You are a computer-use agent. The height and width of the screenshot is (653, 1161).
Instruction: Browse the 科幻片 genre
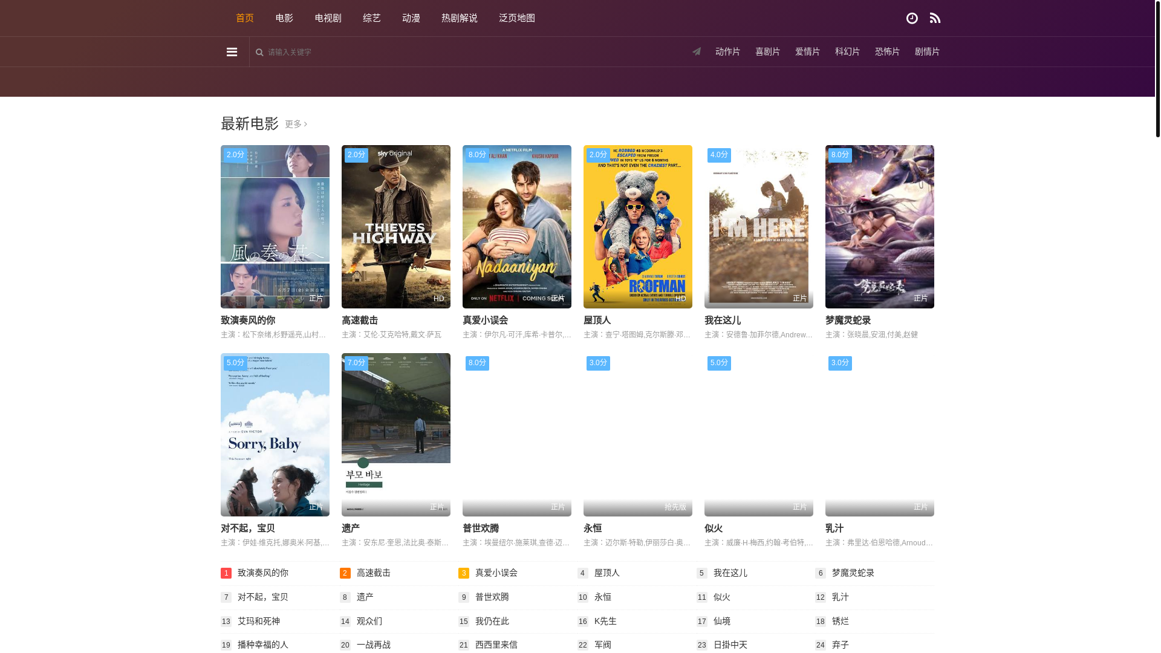847,51
